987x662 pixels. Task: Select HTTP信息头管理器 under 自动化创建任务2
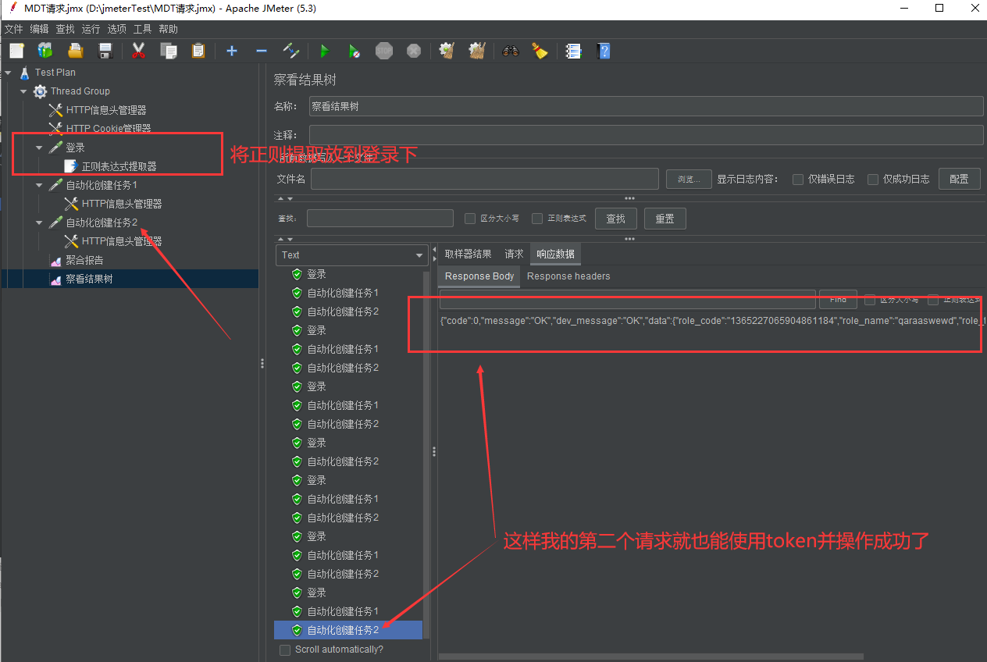(x=122, y=241)
